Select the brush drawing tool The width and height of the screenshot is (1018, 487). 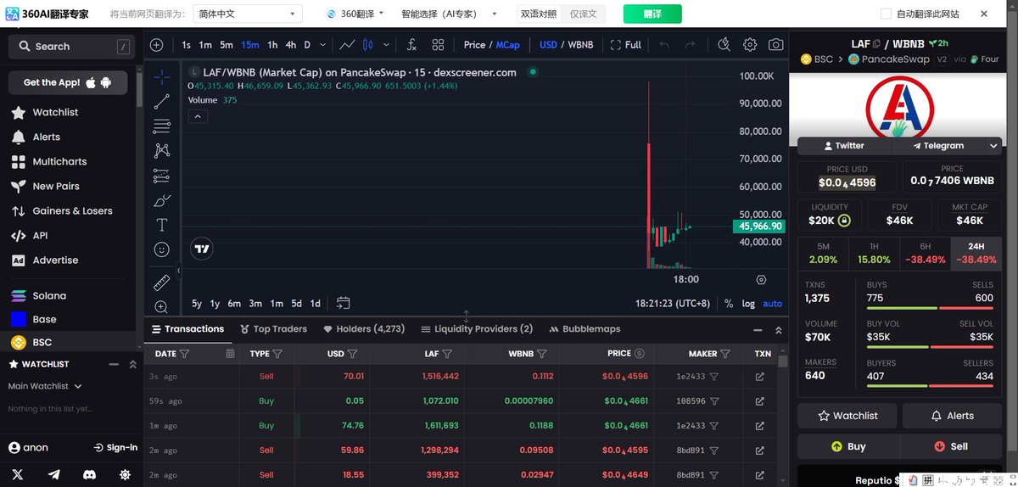tap(162, 200)
